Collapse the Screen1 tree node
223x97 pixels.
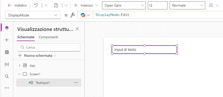point(20,74)
